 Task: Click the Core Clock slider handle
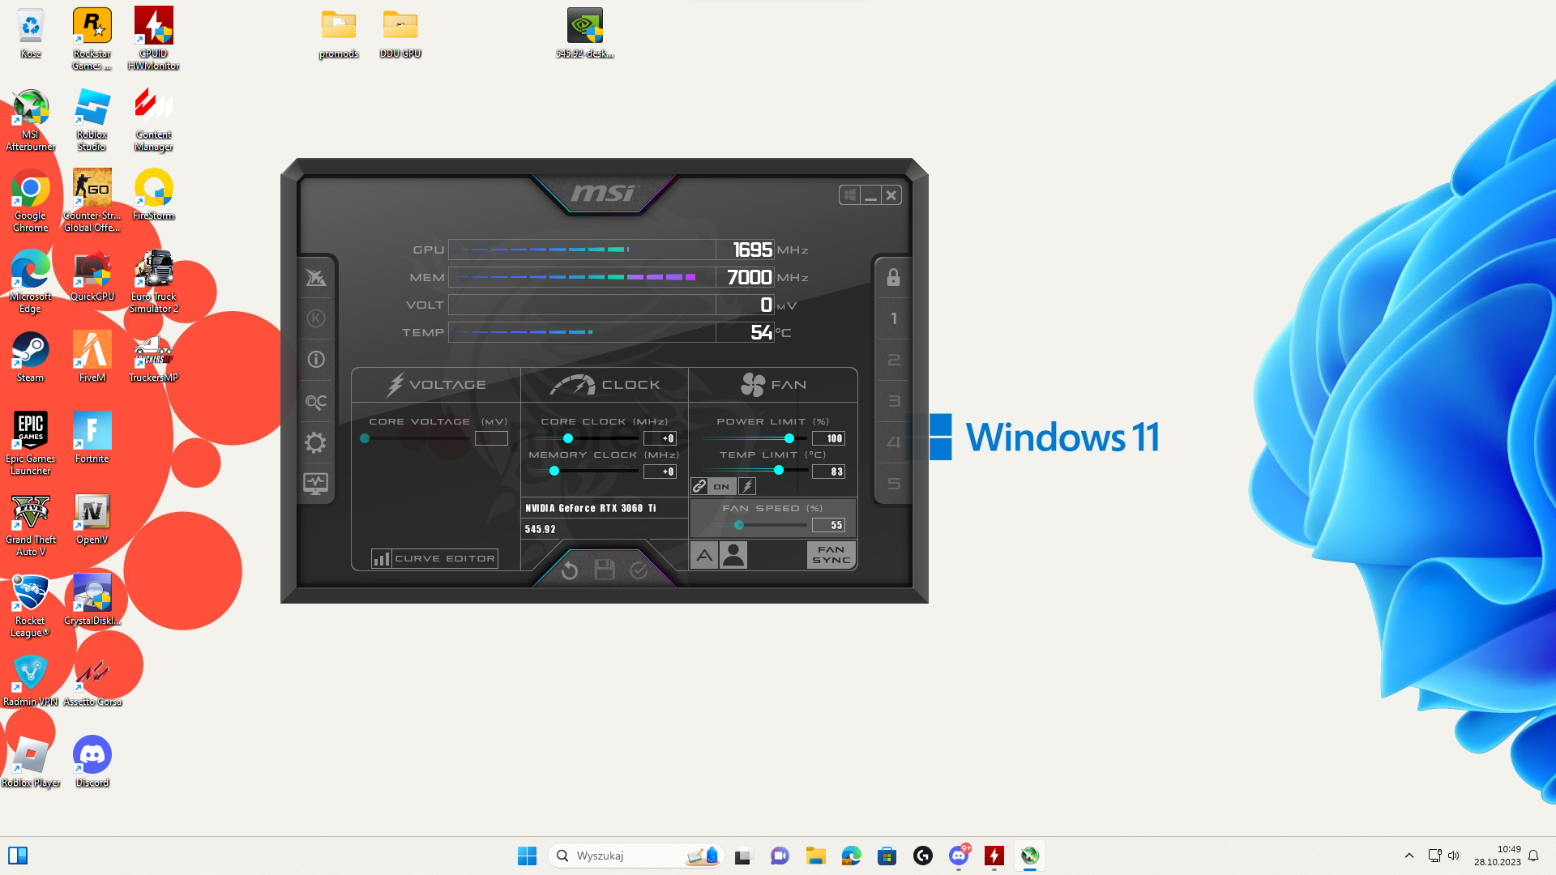tap(568, 438)
